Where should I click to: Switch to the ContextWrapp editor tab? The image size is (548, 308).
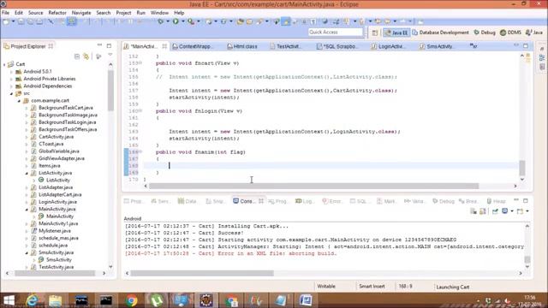(x=192, y=46)
